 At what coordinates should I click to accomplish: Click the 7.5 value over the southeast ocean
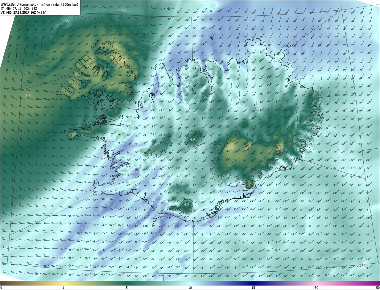[x=324, y=254]
